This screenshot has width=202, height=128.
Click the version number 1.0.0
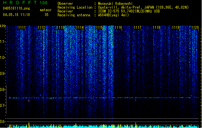coord(44,3)
